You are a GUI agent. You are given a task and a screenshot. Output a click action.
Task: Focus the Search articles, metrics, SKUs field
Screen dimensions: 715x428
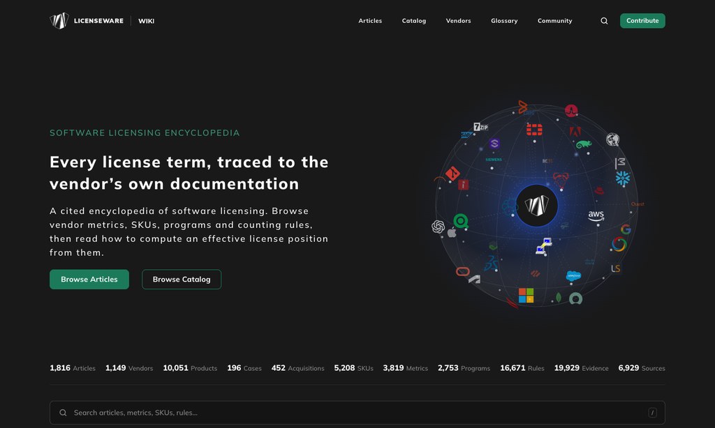click(357, 413)
